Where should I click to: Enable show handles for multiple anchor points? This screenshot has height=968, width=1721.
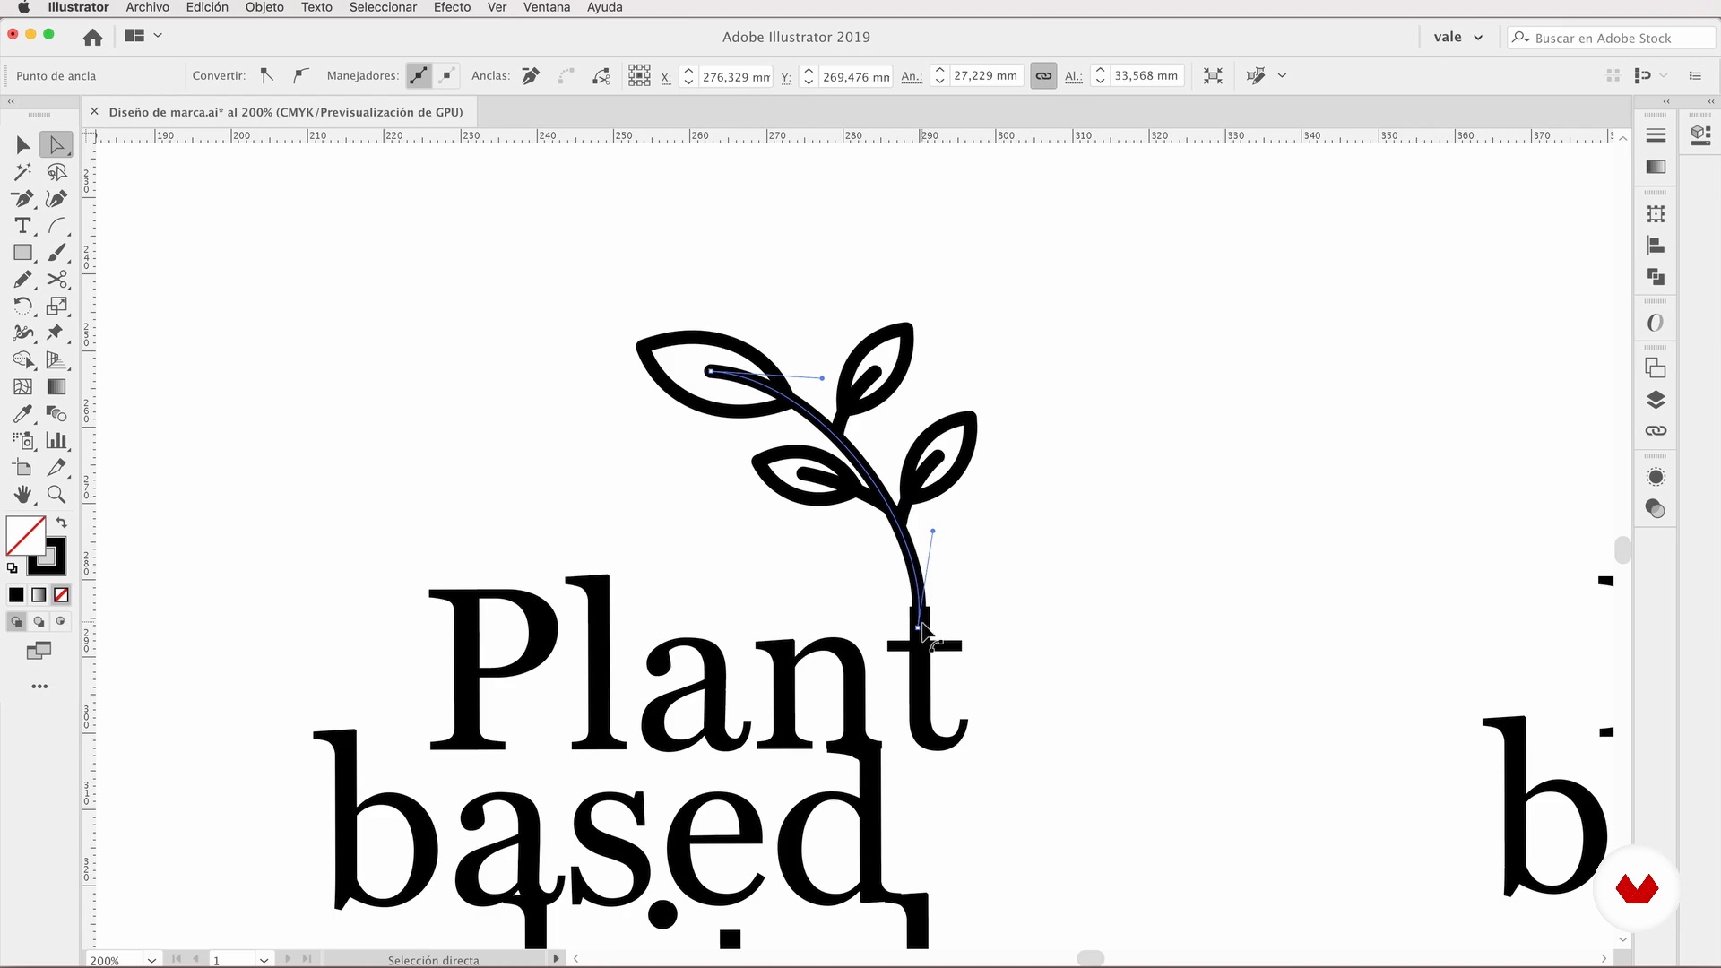point(419,76)
